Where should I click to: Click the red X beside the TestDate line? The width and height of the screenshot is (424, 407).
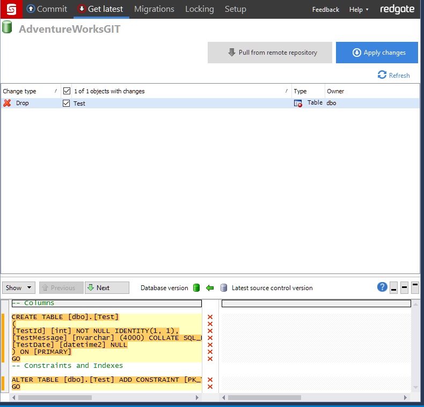pos(210,345)
